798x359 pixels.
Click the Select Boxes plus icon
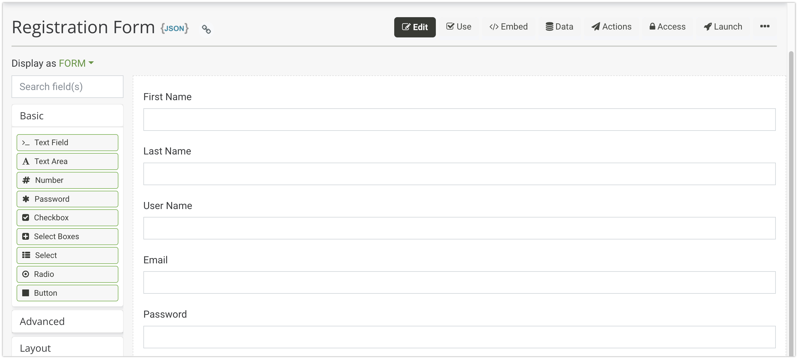(x=26, y=237)
